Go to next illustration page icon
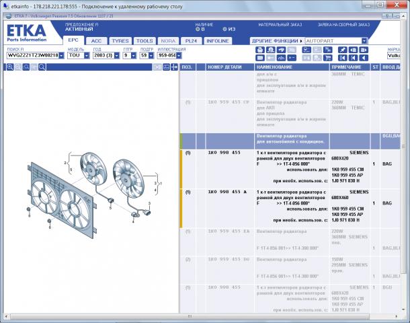 tap(364, 50)
